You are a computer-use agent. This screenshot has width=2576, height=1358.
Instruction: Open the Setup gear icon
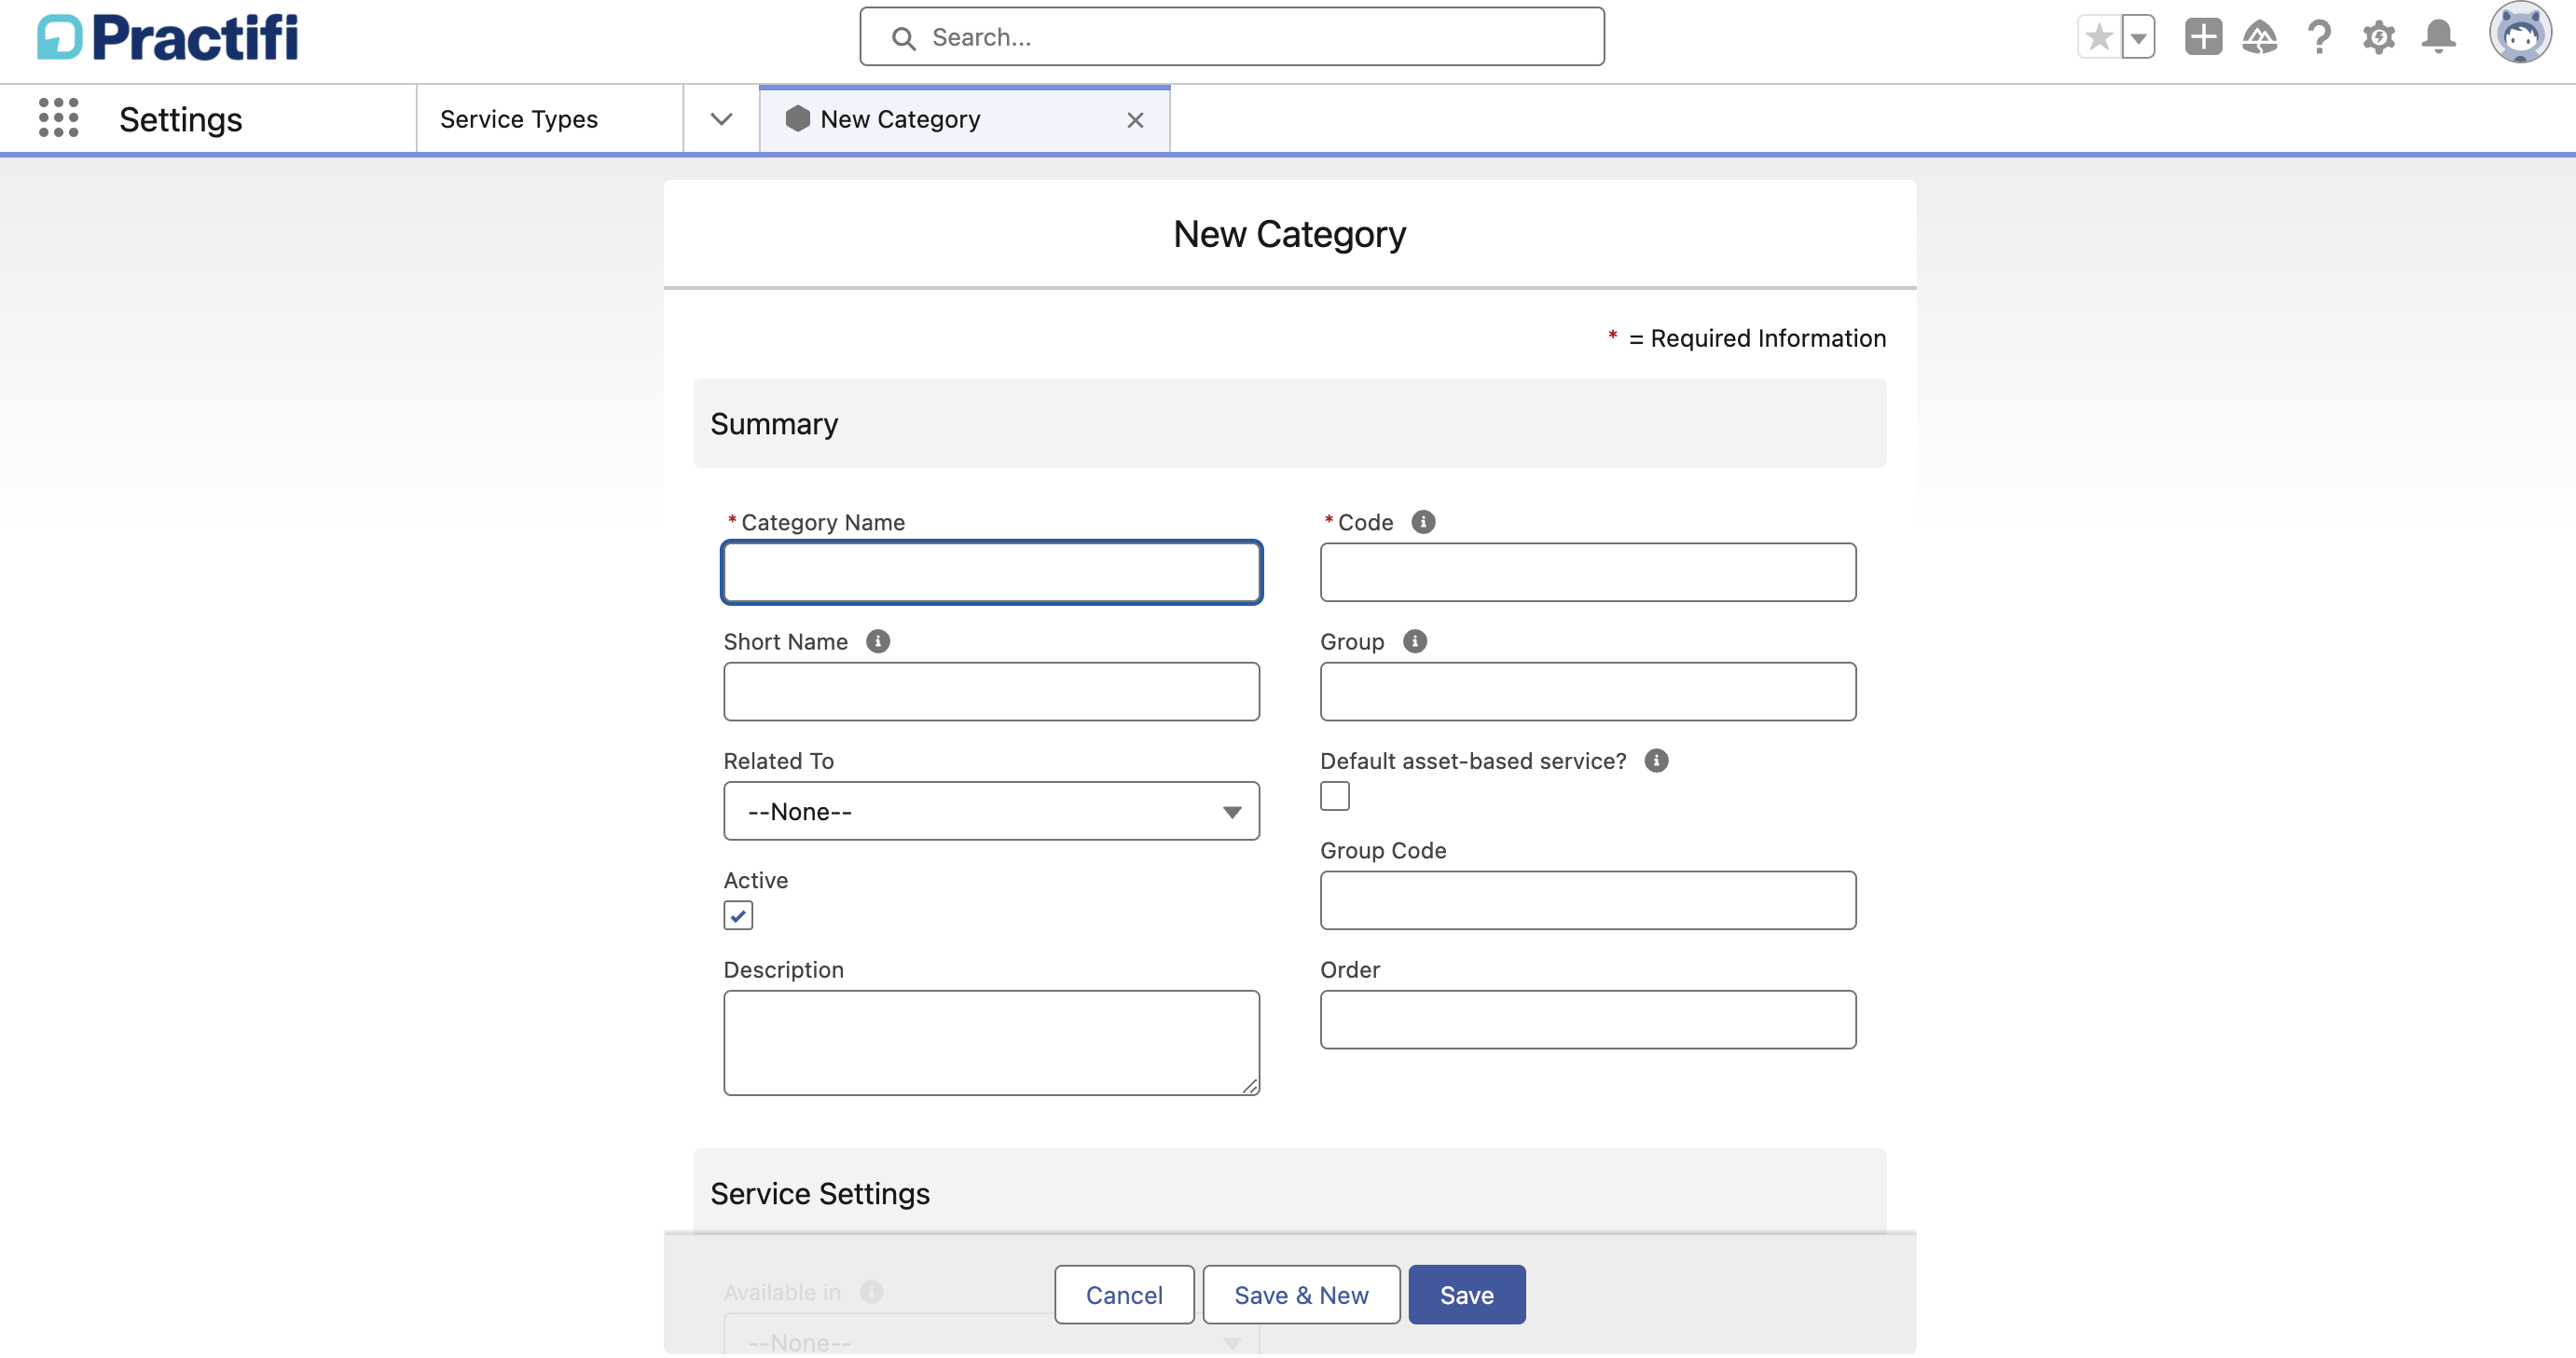pos(2379,38)
